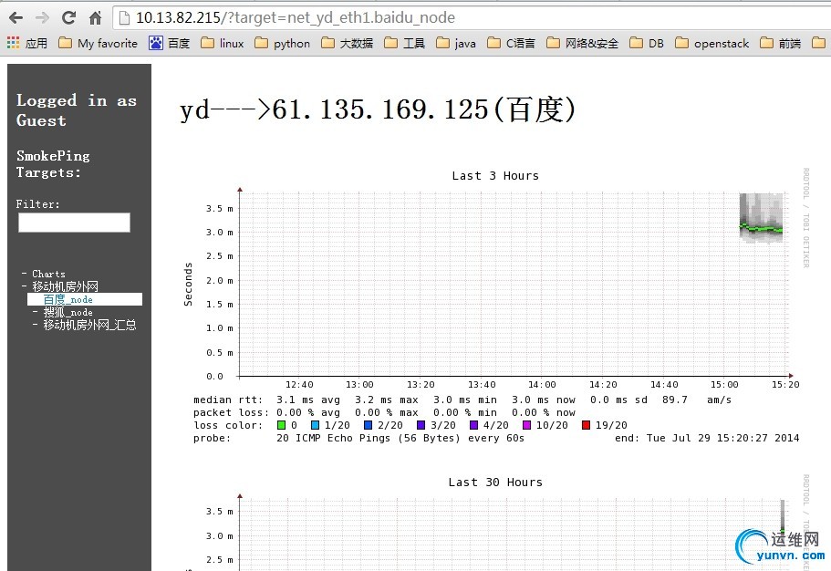Screen dimensions: 831x571
Task: Click the browser forward arrow
Action: point(42,17)
